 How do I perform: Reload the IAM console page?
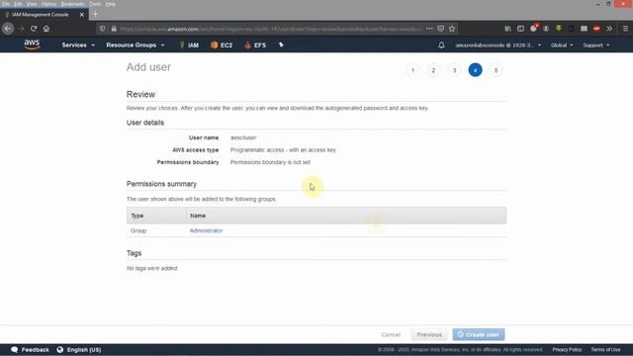[34, 29]
